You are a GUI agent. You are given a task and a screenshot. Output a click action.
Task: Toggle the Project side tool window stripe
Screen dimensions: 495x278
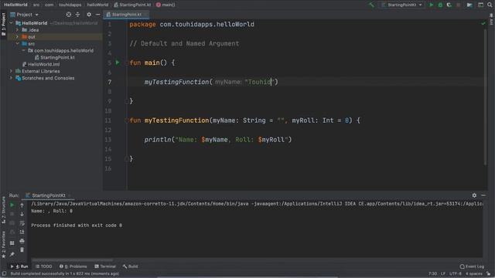pos(3,24)
